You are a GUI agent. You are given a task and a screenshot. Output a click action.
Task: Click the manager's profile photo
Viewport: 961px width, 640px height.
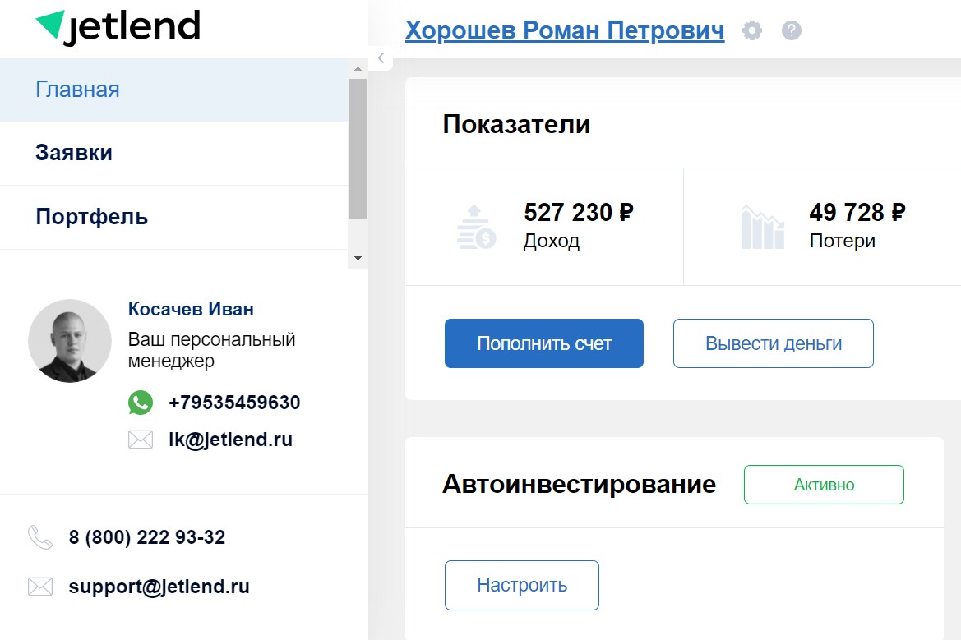coord(70,341)
